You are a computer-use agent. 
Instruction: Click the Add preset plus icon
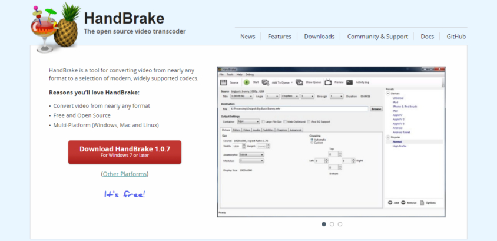tap(390, 203)
